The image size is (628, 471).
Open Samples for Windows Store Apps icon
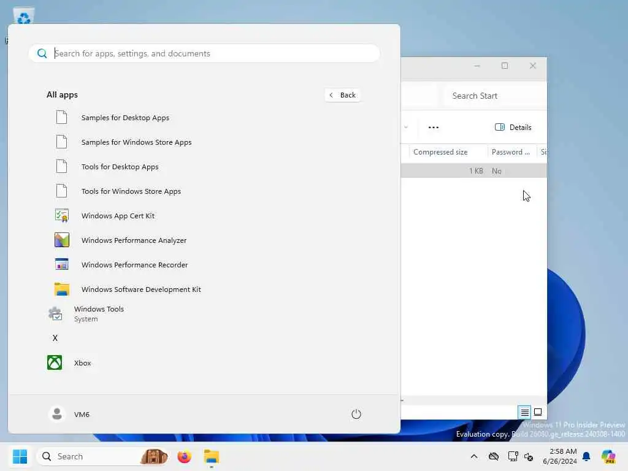(61, 142)
